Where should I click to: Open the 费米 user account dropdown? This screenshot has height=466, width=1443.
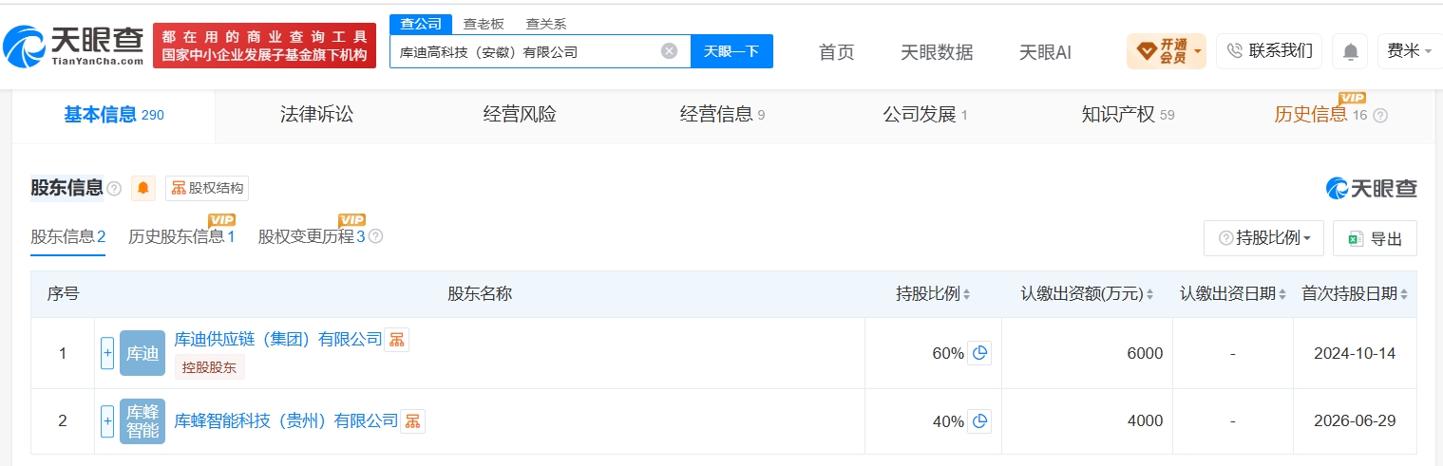tap(1410, 51)
